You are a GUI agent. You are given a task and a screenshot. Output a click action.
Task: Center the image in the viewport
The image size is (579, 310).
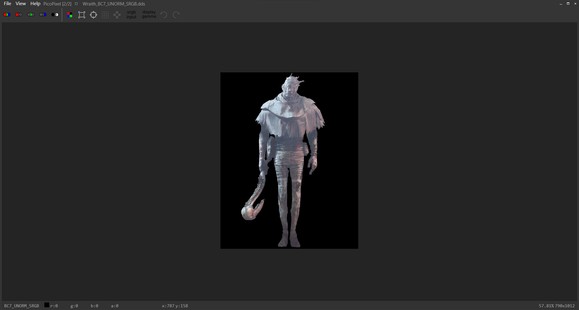click(x=93, y=15)
